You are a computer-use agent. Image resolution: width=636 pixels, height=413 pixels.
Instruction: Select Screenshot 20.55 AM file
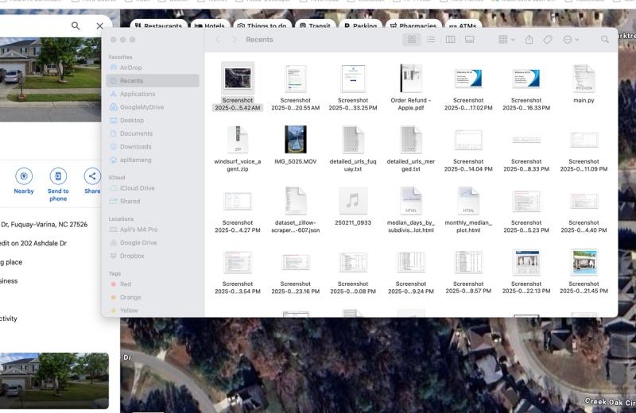295,87
